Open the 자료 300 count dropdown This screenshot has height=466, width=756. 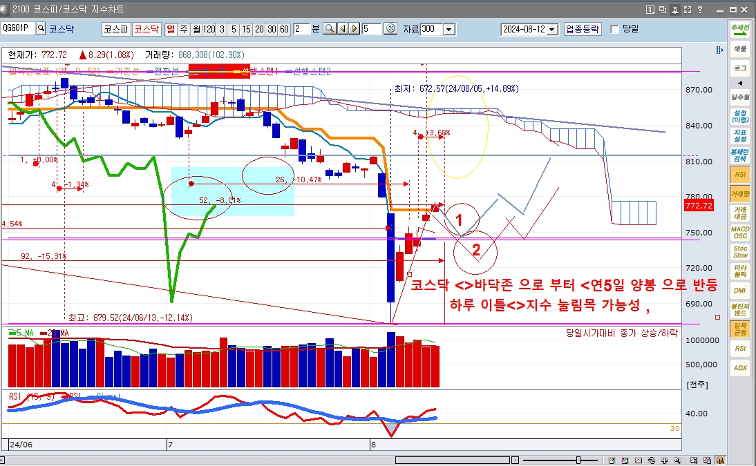pyautogui.click(x=449, y=30)
